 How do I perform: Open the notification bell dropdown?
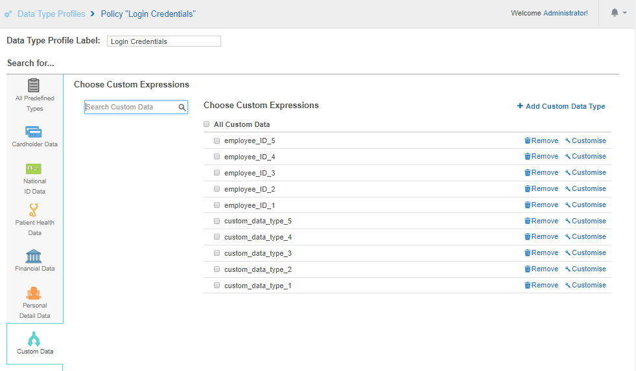pyautogui.click(x=618, y=13)
